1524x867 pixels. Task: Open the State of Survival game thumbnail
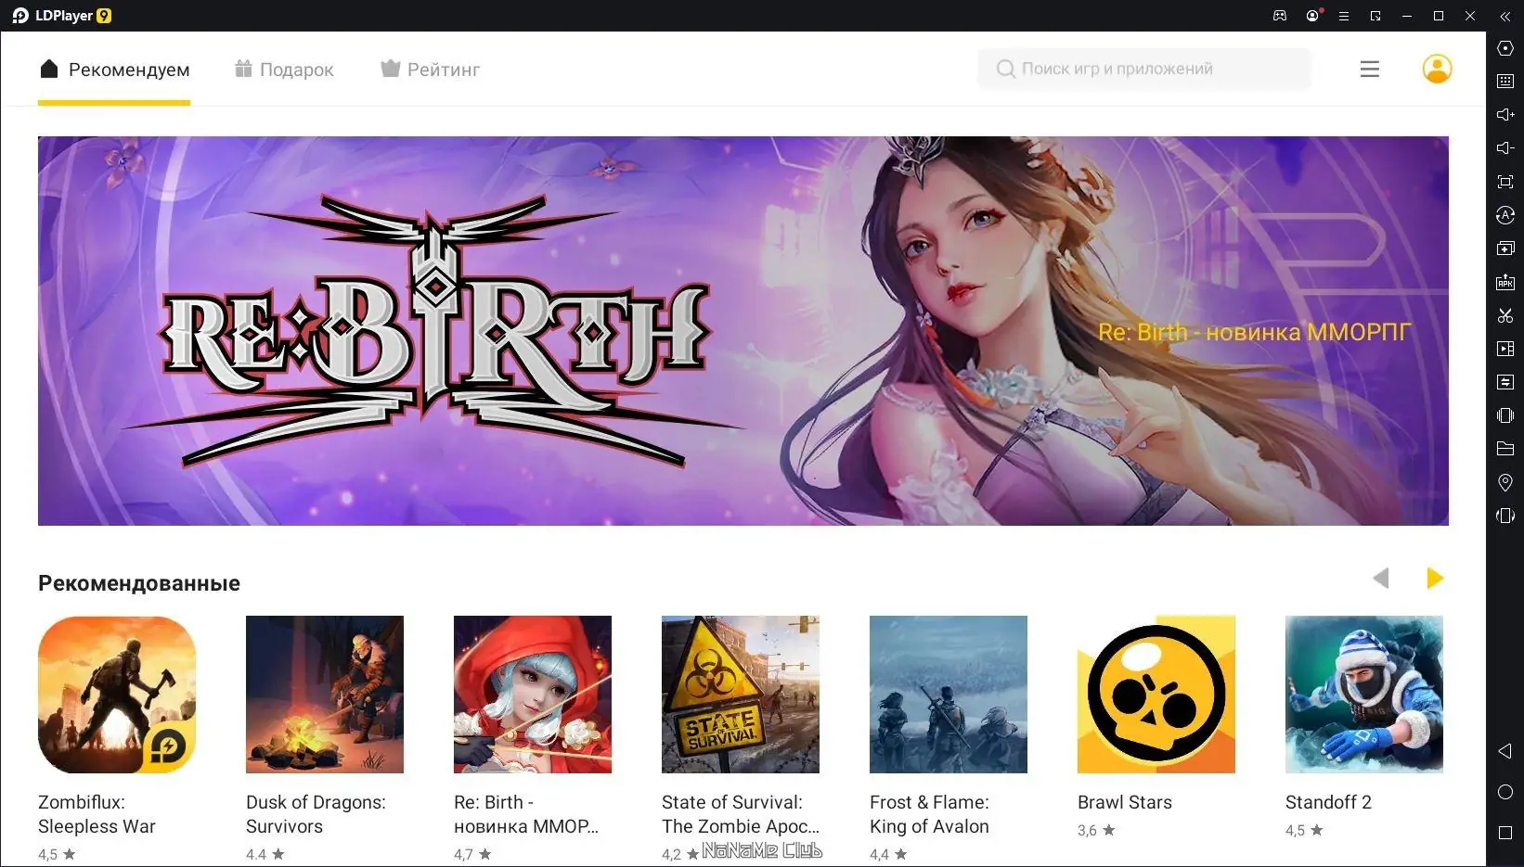pyautogui.click(x=741, y=695)
